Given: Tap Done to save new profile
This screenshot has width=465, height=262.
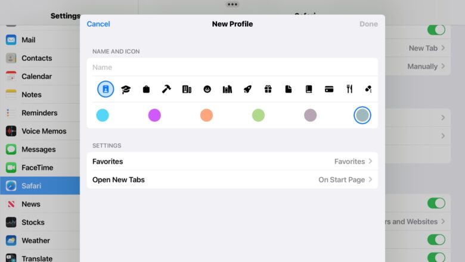Looking at the screenshot, I should pyautogui.click(x=368, y=24).
